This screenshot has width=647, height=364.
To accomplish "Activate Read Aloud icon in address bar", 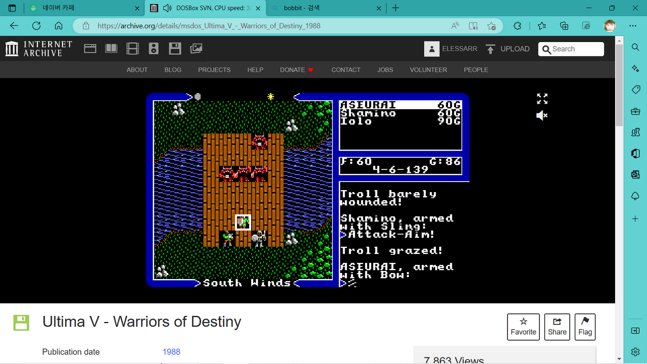I will pos(455,26).
